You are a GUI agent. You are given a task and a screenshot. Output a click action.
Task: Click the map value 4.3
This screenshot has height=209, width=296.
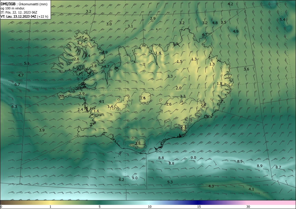tap(211, 186)
